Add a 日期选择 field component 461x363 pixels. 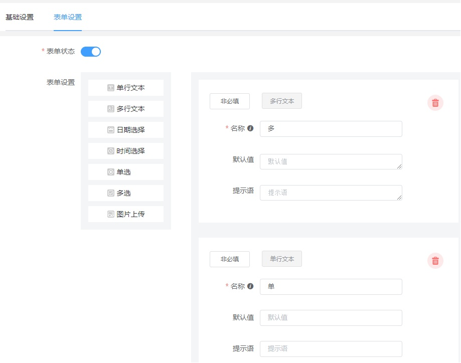coord(126,130)
